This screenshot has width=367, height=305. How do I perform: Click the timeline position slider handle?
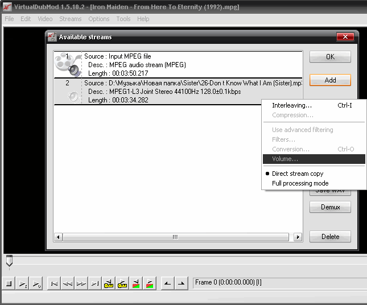click(9, 261)
